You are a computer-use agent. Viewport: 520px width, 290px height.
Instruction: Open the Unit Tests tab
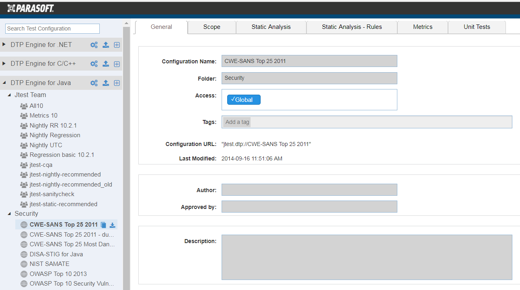[477, 27]
